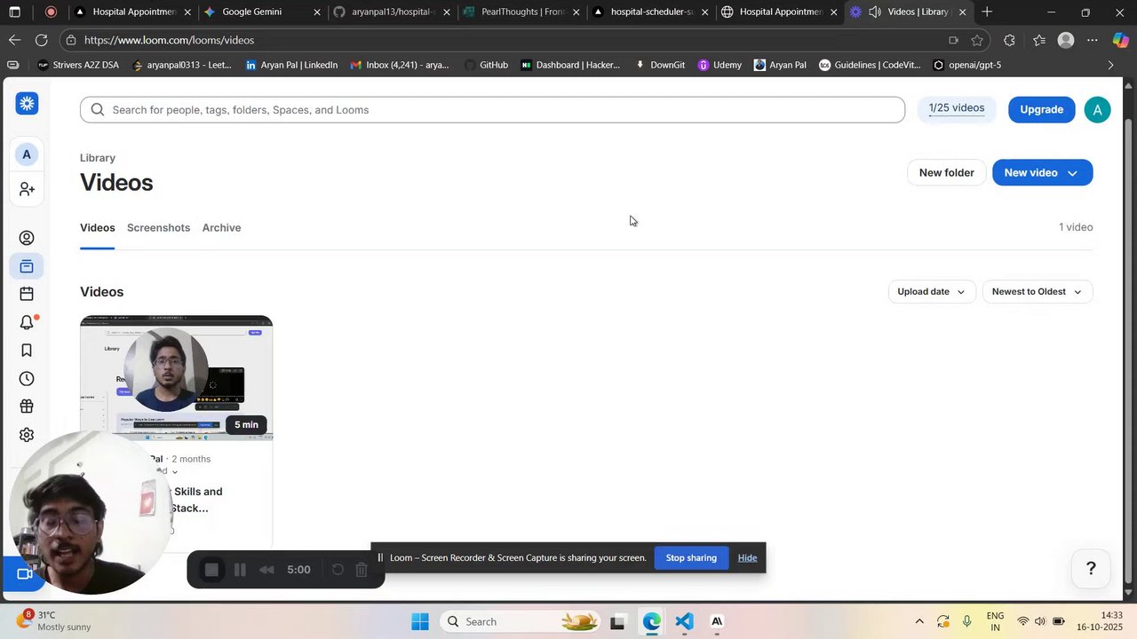Switch to hospital-scheduler browser tab

click(x=651, y=12)
